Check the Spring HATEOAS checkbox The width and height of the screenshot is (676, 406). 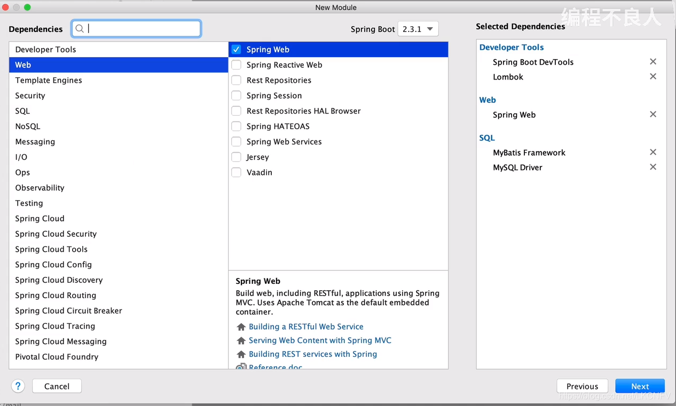click(x=236, y=126)
